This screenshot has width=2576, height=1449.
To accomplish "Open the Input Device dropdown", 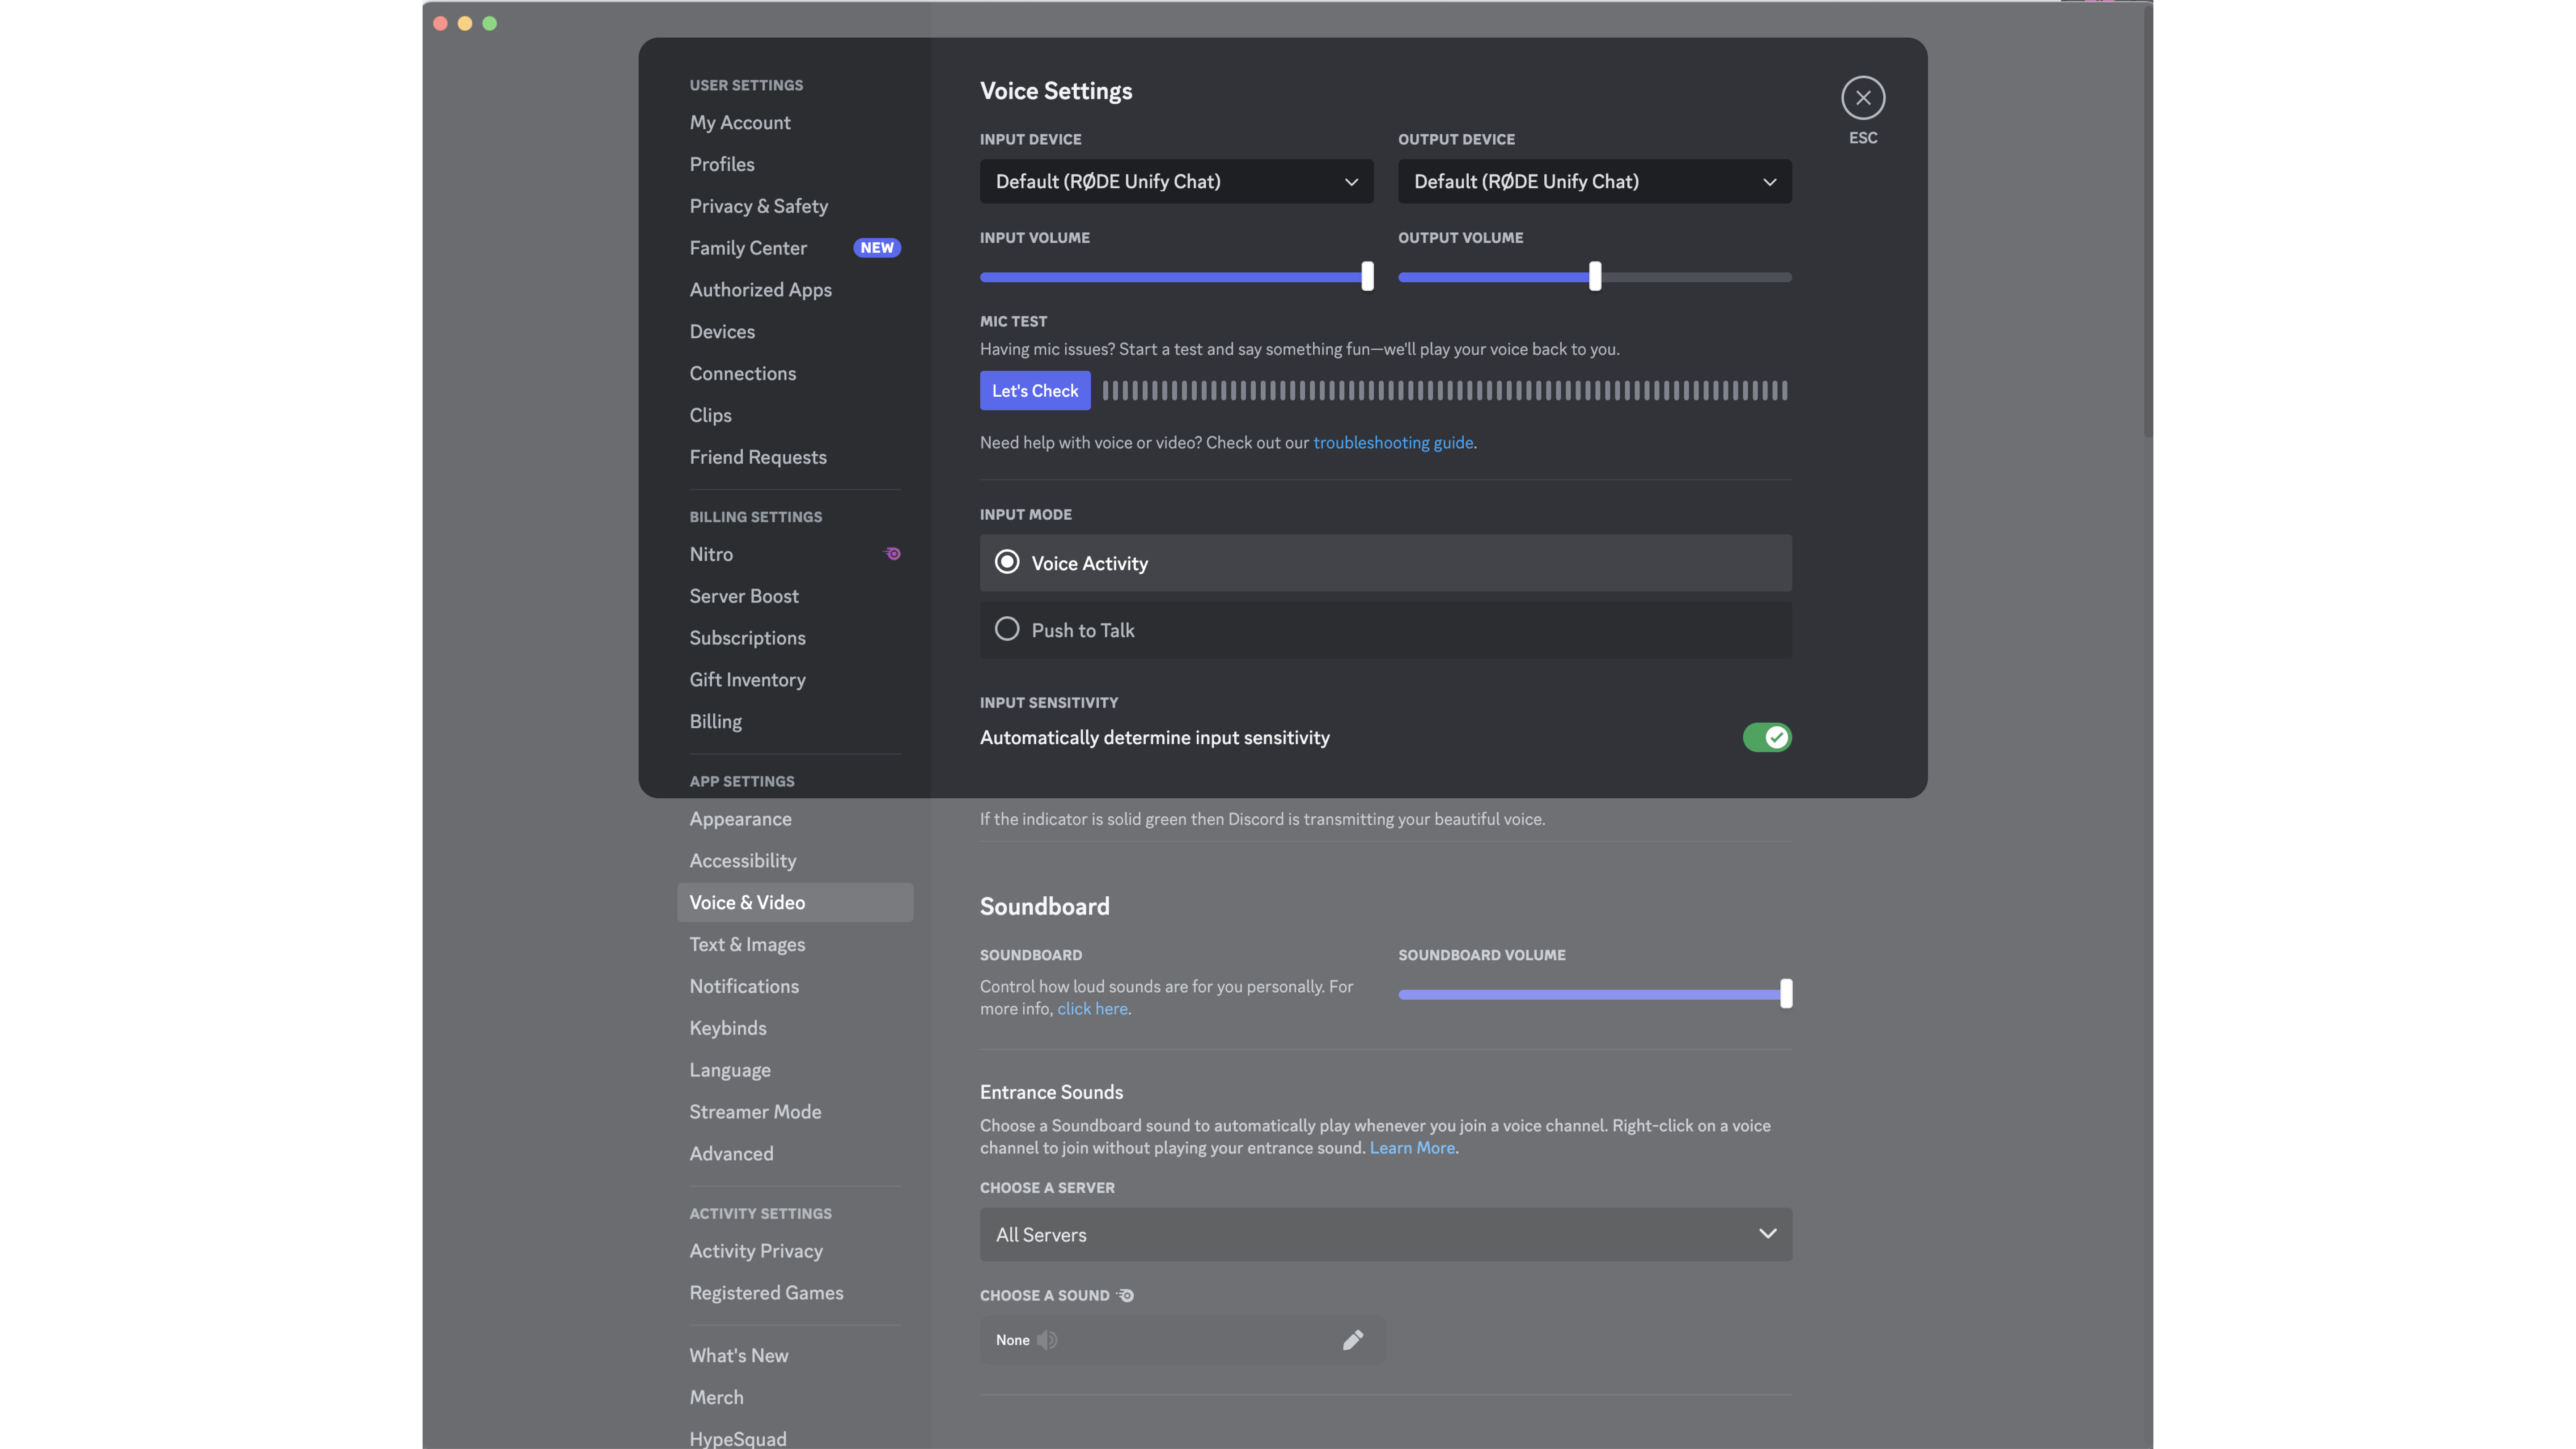I will click(1176, 182).
